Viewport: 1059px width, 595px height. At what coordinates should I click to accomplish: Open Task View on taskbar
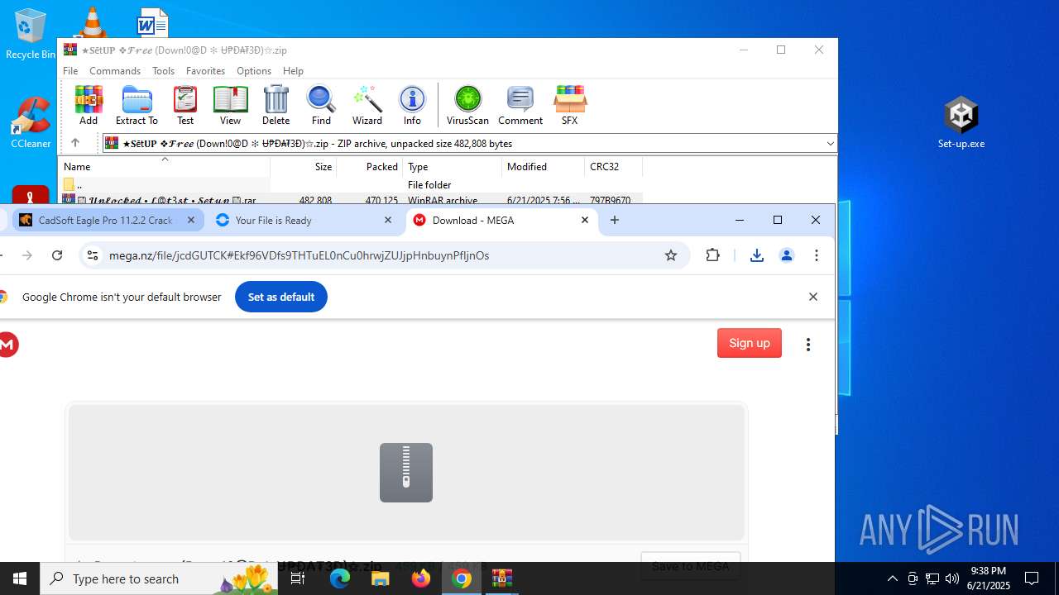[x=298, y=578]
